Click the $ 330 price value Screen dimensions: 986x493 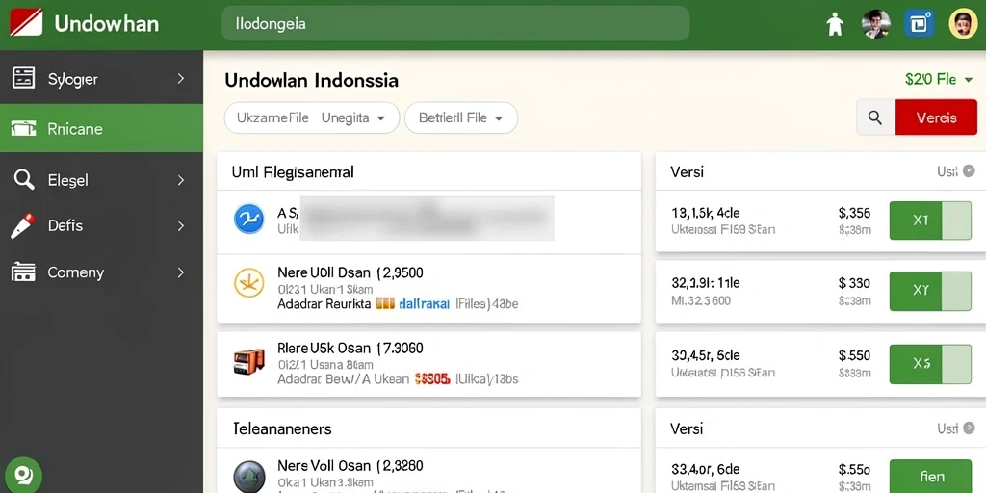[x=855, y=284]
